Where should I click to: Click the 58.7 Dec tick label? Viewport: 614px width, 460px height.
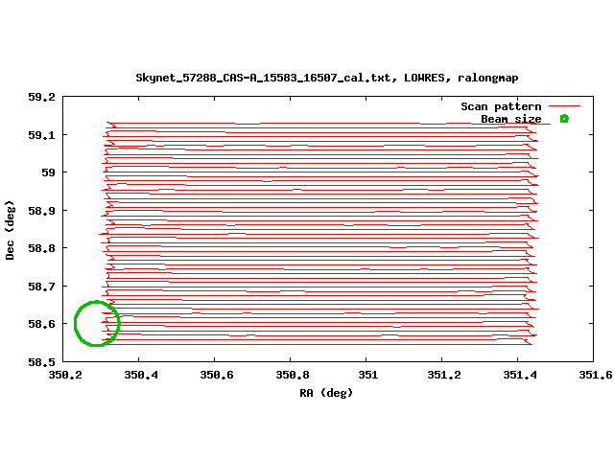tap(41, 287)
